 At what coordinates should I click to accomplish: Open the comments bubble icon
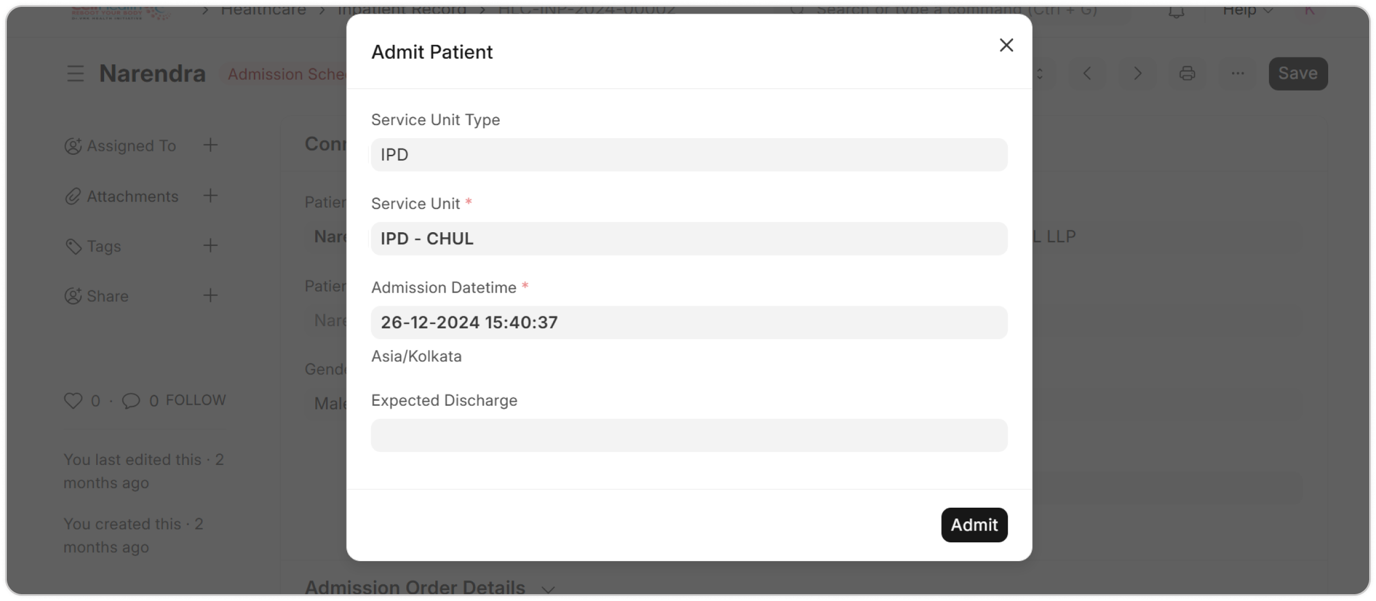[x=131, y=401]
